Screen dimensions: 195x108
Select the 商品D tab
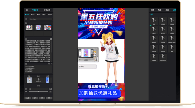[x=44, y=15]
